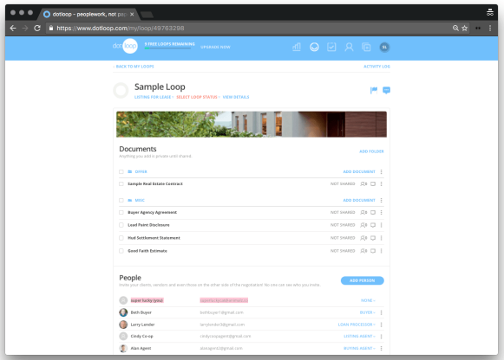
Task: Check the Buyer Agency Agreement checkbox
Action: coord(121,213)
